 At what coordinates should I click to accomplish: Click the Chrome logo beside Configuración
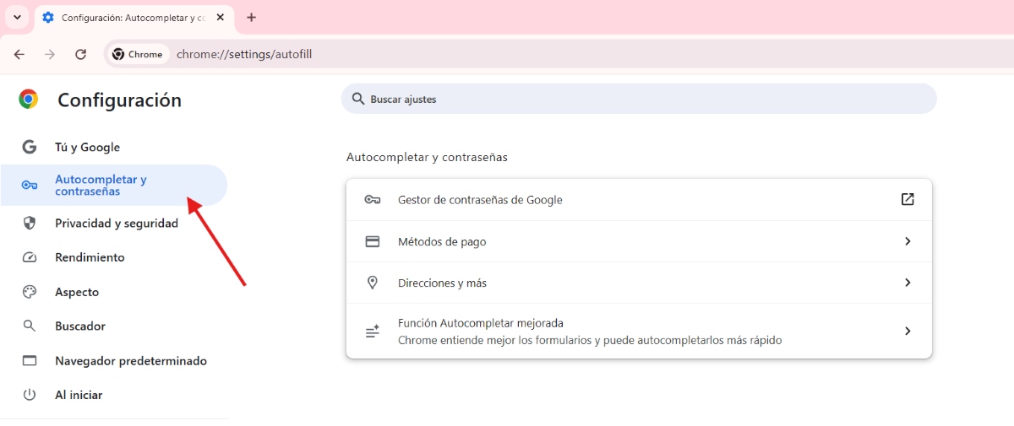click(29, 100)
